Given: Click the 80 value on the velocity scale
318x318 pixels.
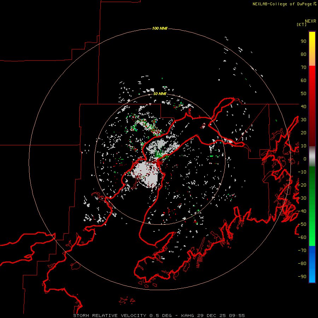Looking at the screenshot, I should [x=304, y=54].
